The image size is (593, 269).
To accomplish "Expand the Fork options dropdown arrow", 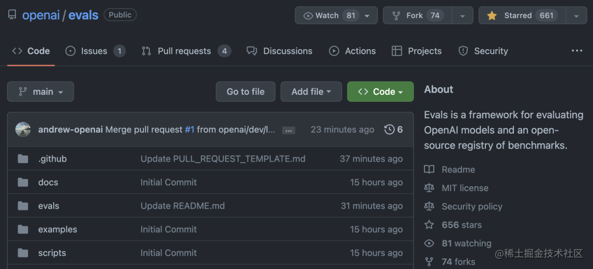I will pos(462,15).
